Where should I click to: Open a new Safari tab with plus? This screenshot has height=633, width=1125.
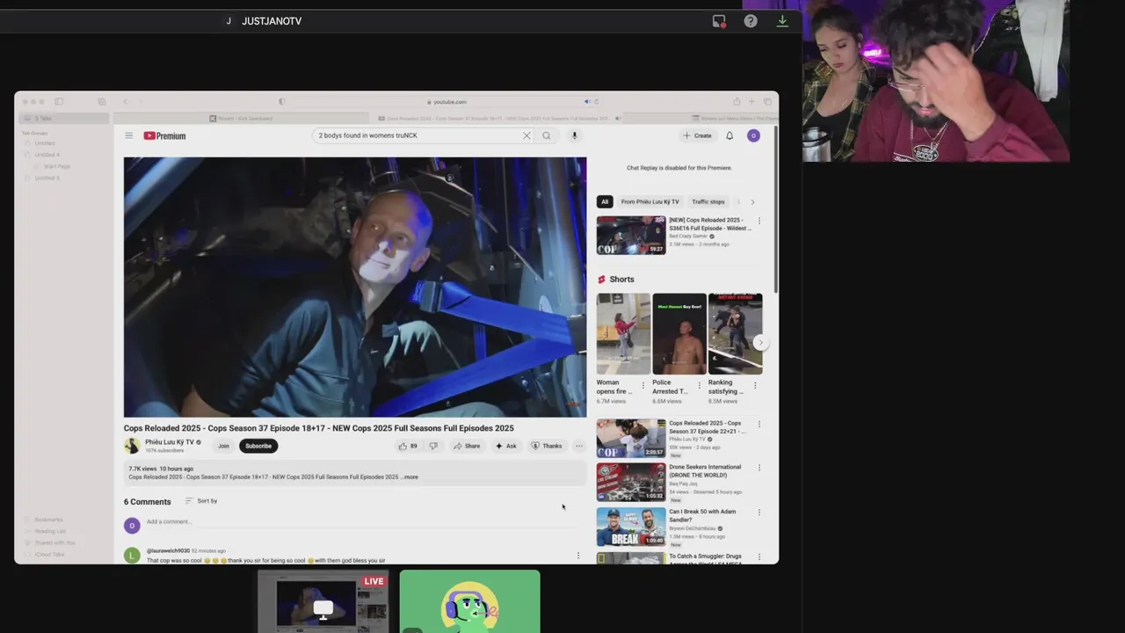pos(751,102)
